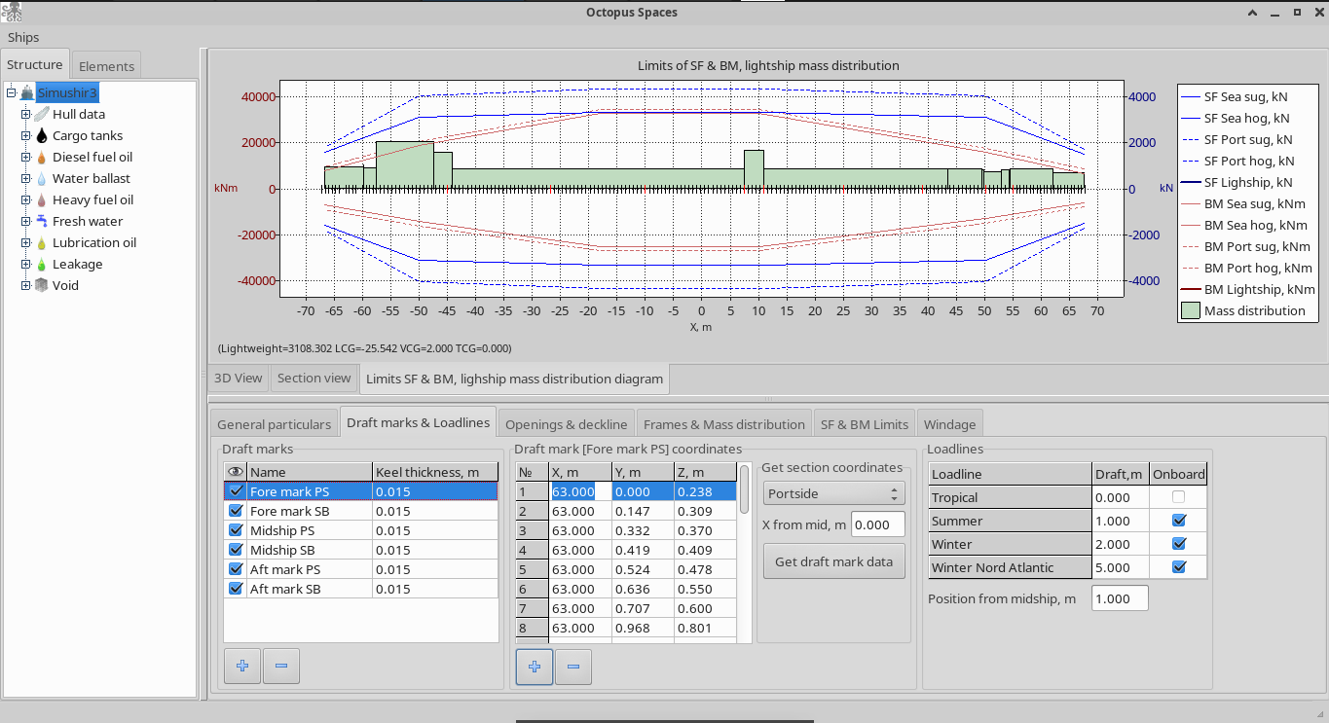
Task: Remove a coordinate row with minus button
Action: pos(573,667)
